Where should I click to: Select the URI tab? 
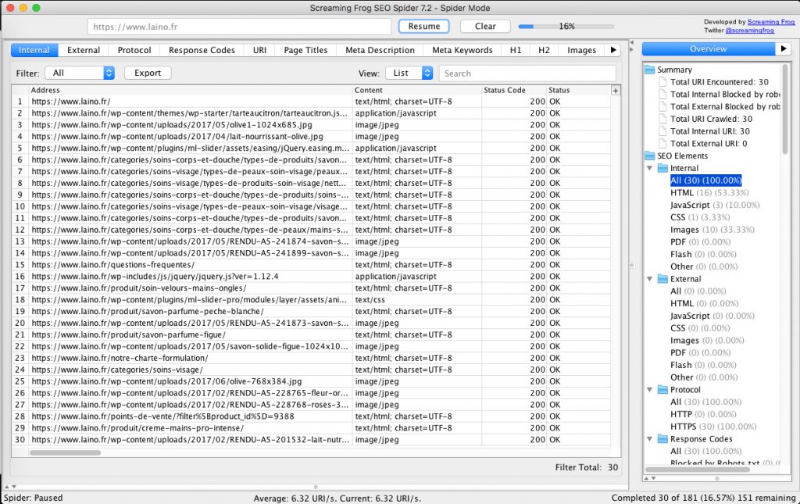point(259,50)
